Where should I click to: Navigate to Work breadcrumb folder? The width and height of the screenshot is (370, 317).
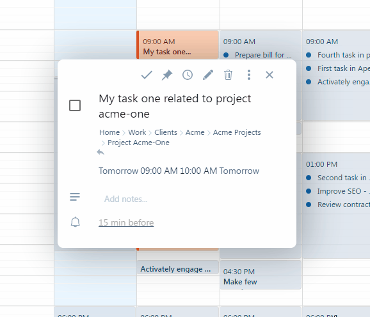137,132
